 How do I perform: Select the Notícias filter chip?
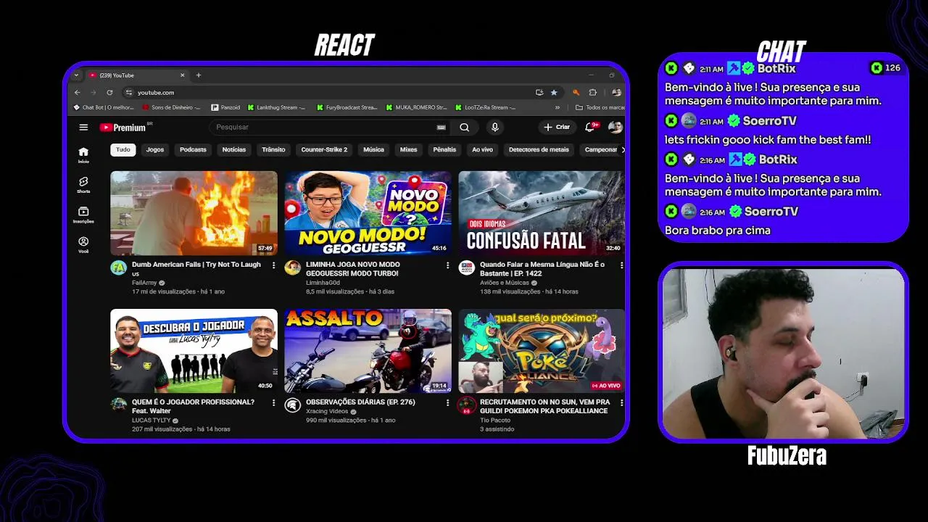click(x=234, y=149)
